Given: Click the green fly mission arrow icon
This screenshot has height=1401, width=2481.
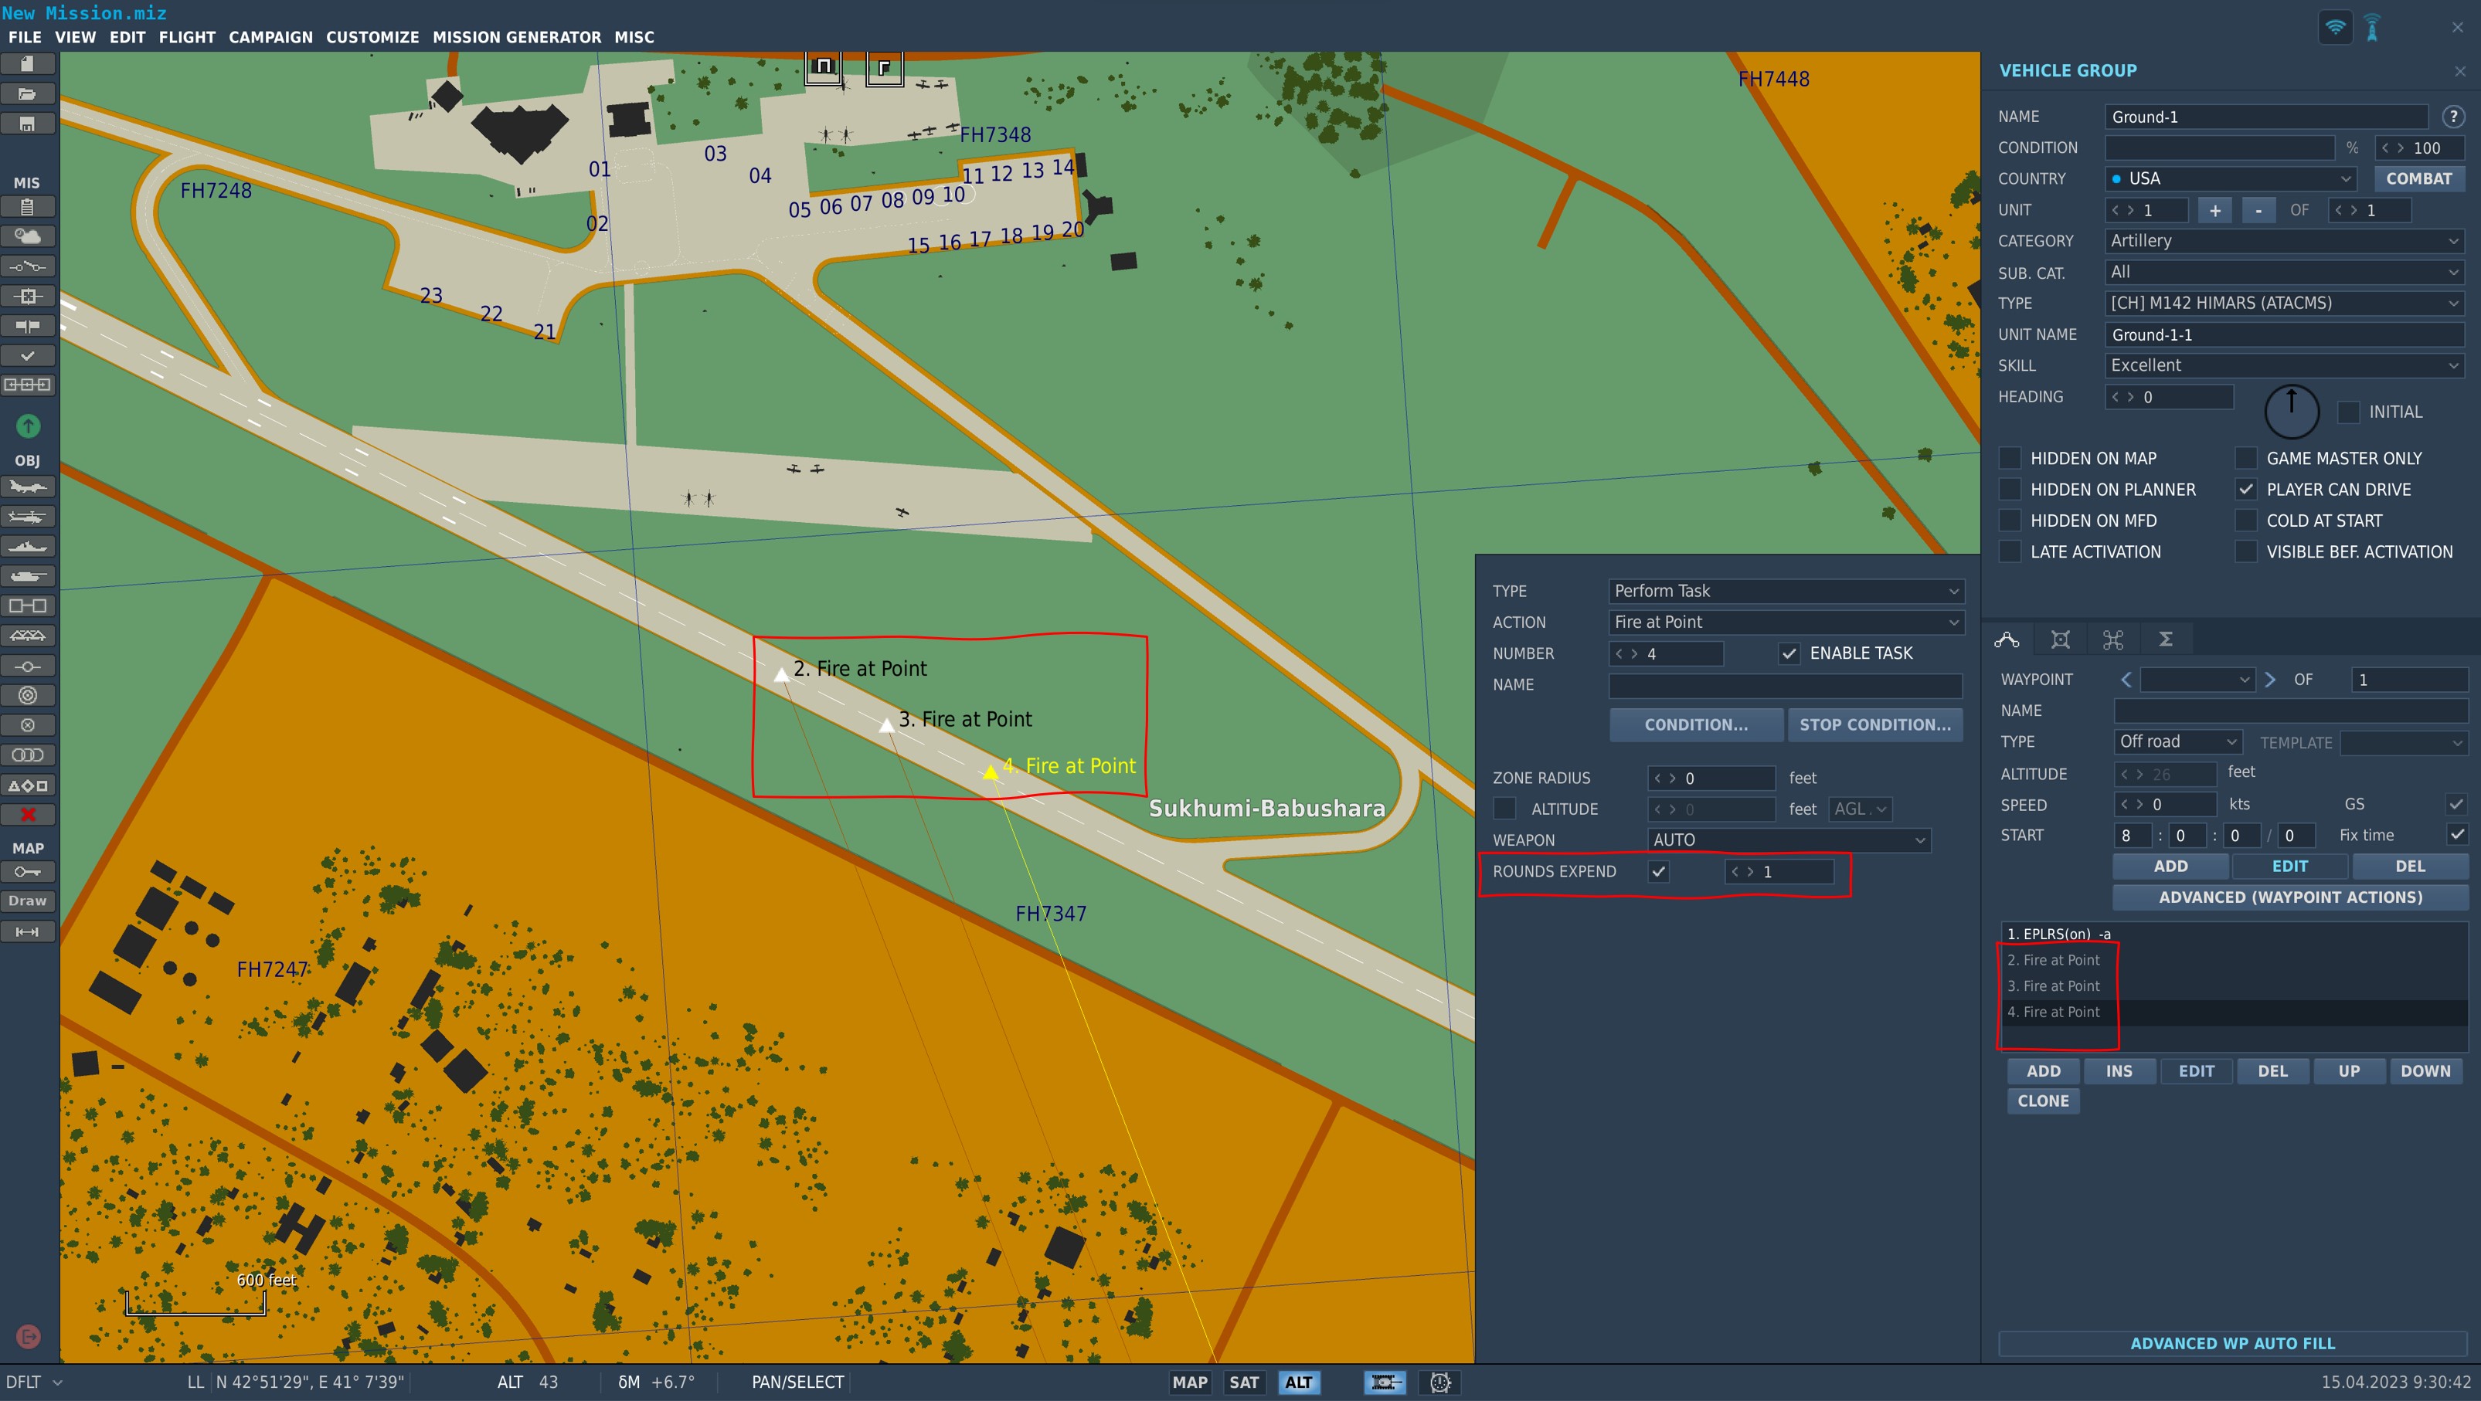Looking at the screenshot, I should coord(28,426).
